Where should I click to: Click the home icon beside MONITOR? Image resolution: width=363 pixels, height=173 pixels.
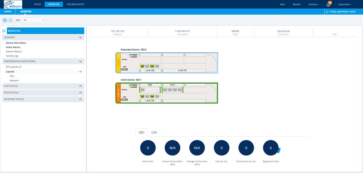click(3, 31)
